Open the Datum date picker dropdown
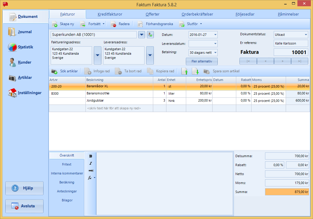The width and height of the screenshot is (313, 219). click(x=215, y=35)
